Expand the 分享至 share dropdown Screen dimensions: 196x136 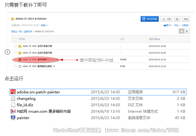(186, 25)
